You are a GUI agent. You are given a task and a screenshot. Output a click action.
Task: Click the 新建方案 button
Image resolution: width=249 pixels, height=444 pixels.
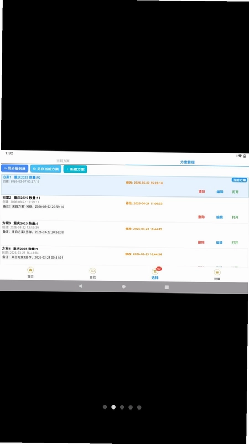(75, 169)
